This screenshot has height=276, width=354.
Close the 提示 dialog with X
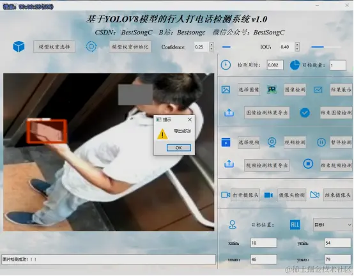click(190, 119)
